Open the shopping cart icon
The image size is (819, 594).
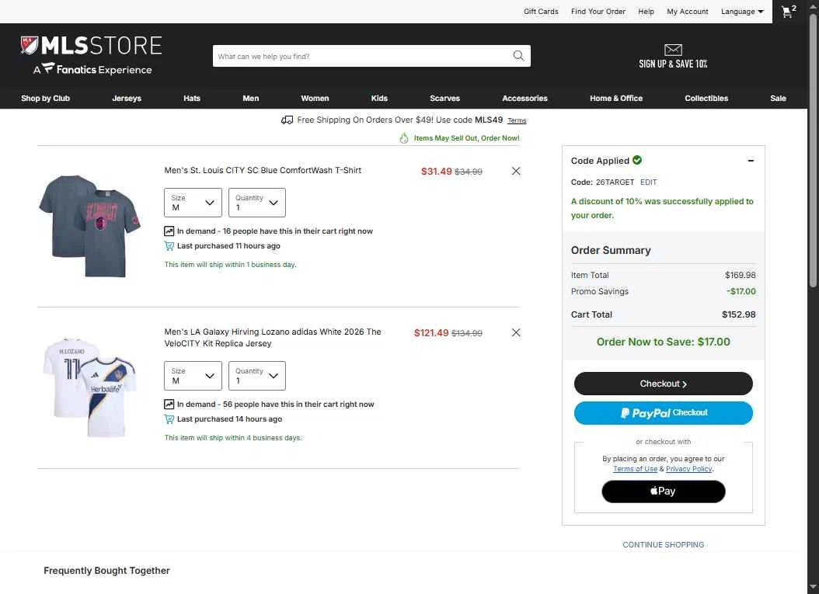[x=789, y=11]
